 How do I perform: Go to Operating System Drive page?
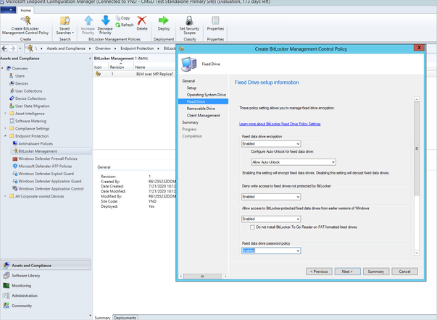point(207,95)
